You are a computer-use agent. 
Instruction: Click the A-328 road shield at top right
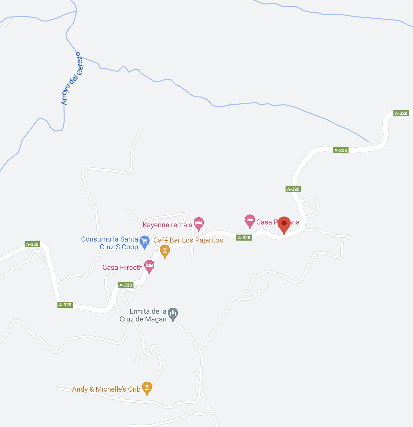pos(401,113)
